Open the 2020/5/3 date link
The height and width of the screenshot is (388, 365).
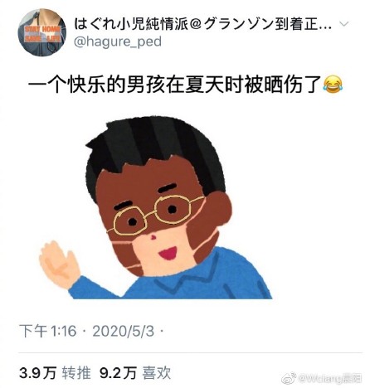pos(123,331)
